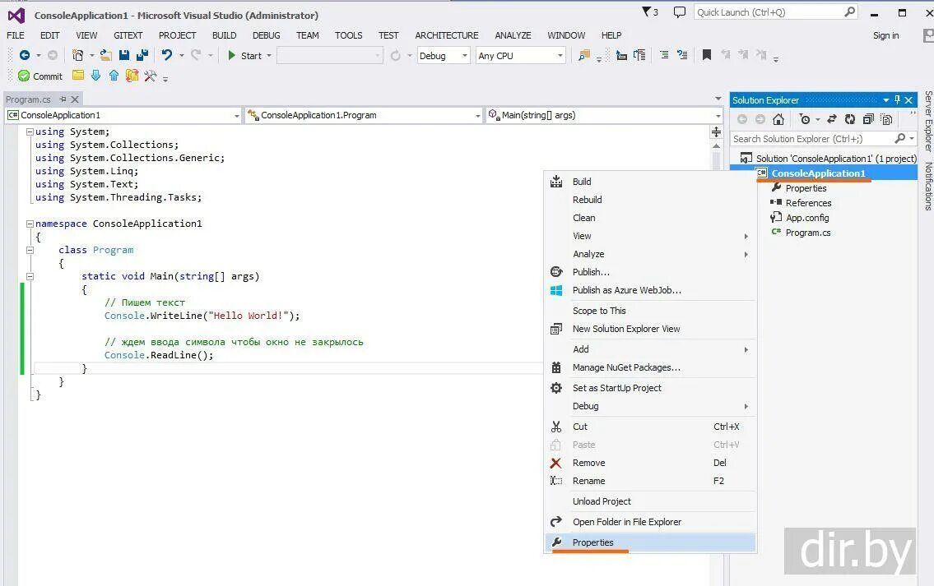
Task: Click the Feedback speech-bubble icon
Action: point(679,12)
